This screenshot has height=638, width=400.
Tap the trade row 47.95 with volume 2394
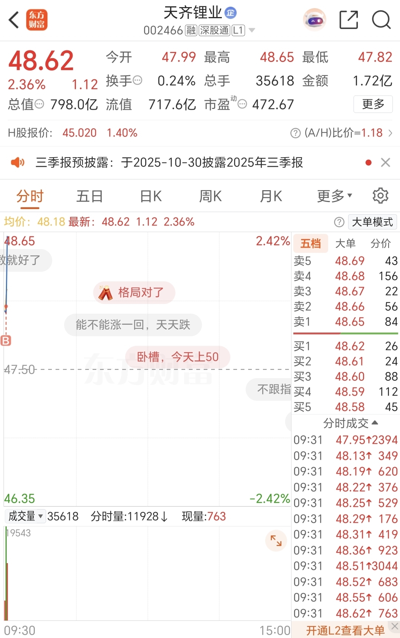tap(346, 440)
